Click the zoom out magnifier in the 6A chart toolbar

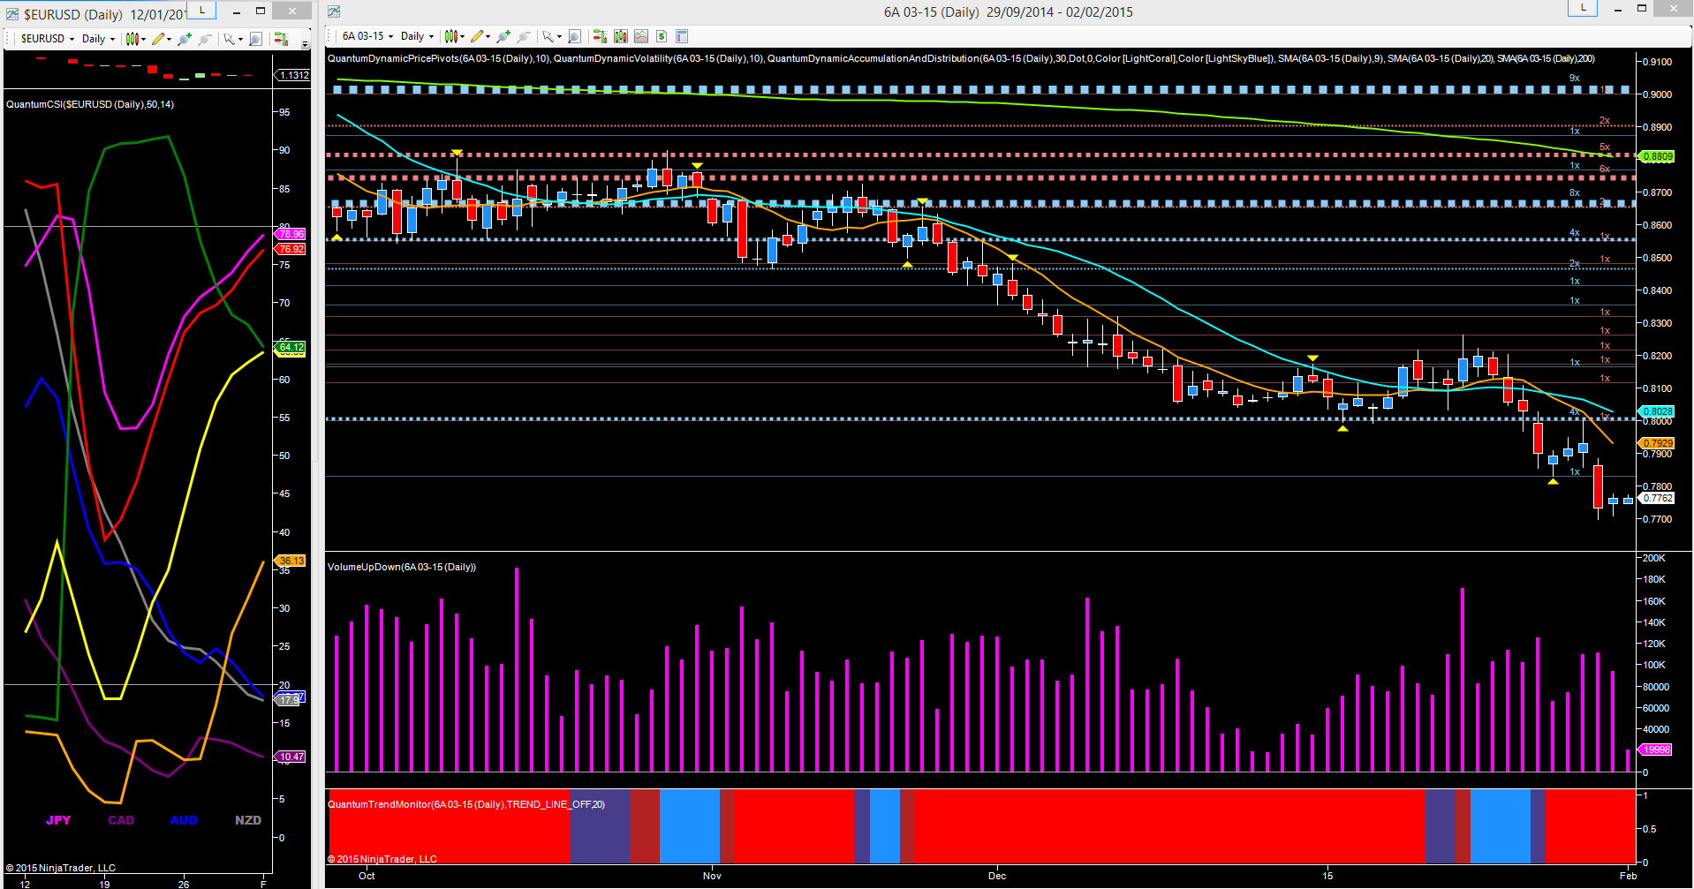point(524,36)
